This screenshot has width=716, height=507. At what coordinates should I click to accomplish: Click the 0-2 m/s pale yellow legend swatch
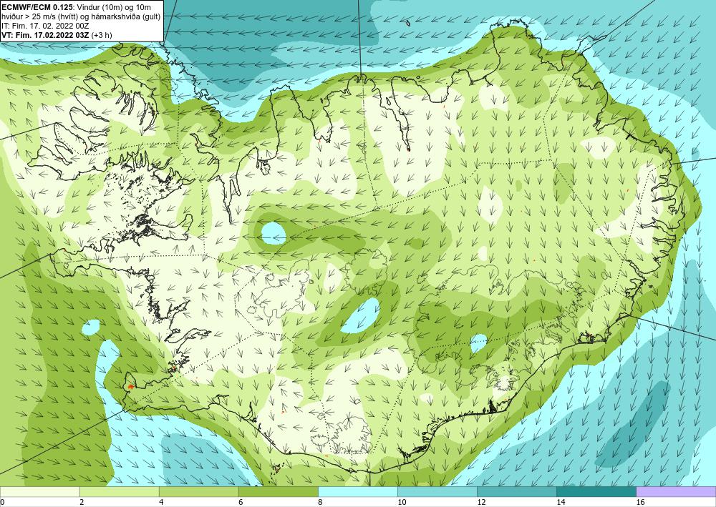click(x=39, y=492)
